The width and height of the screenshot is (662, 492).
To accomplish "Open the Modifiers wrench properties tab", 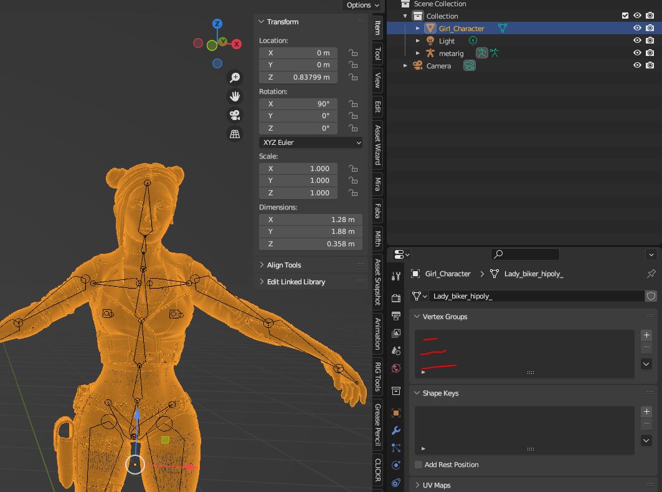I will pos(396,430).
